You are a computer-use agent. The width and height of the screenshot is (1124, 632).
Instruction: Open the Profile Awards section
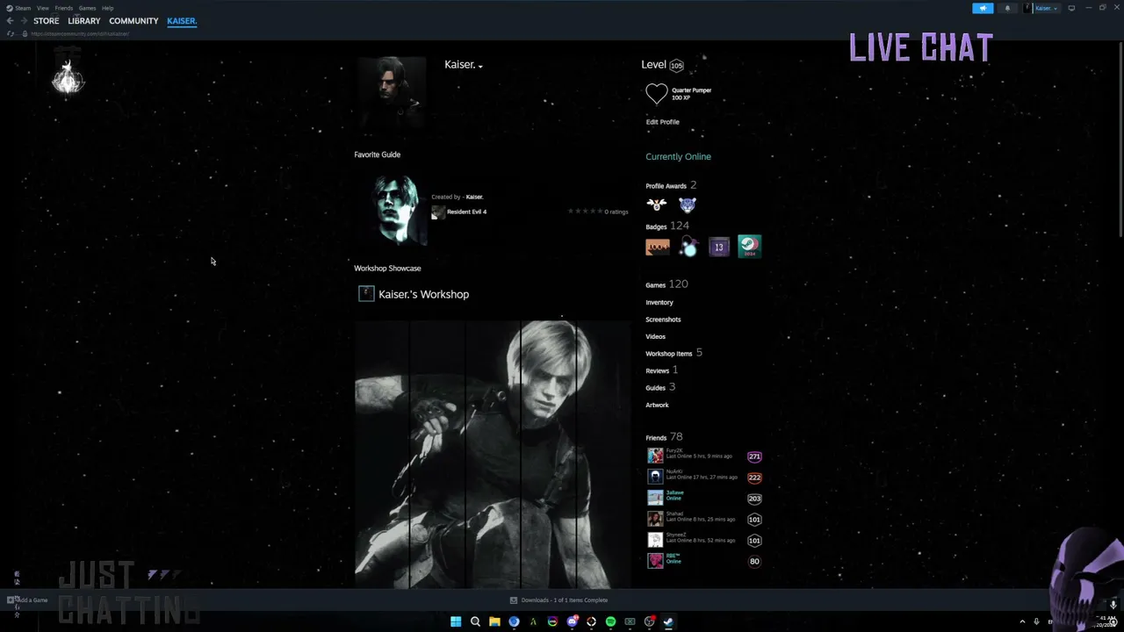click(671, 185)
